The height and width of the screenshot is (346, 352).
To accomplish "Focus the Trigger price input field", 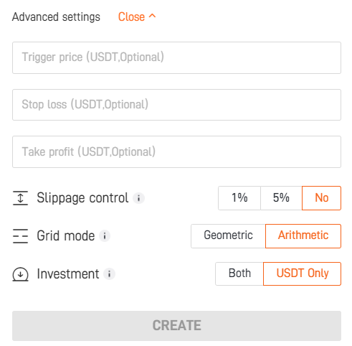I will (x=176, y=57).
